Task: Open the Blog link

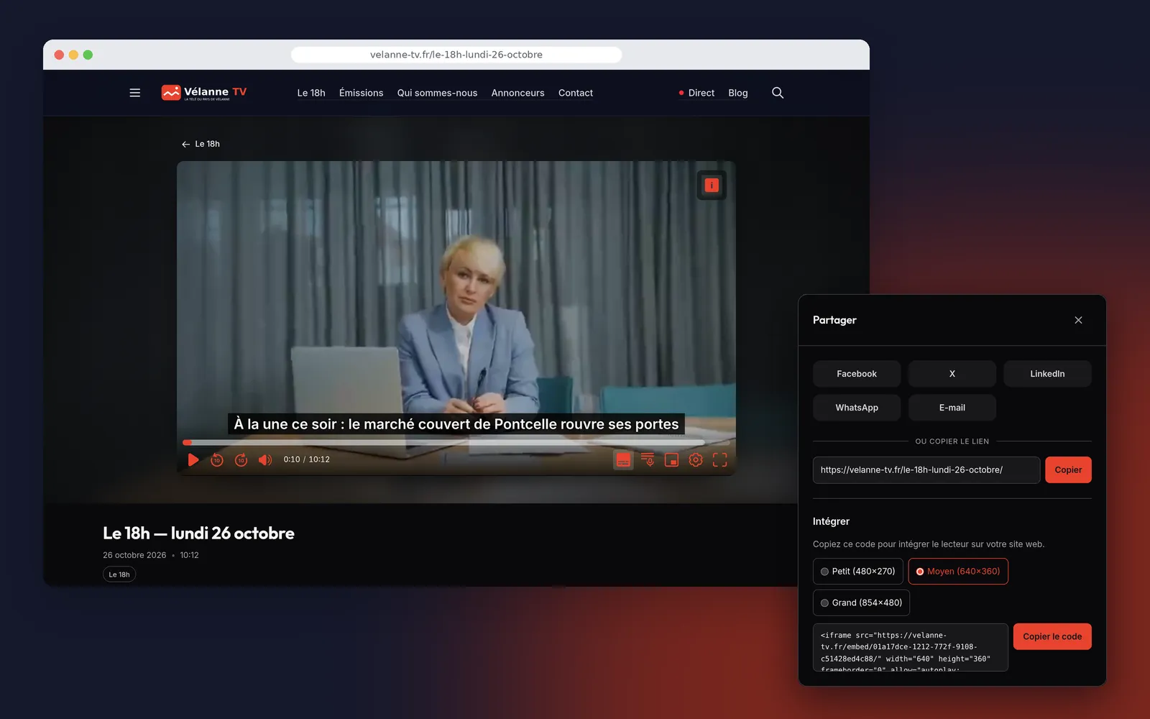Action: coord(738,93)
